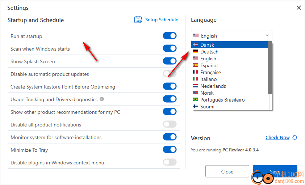Enable Disable all product notifications switch
This screenshot has width=305, height=185.
[170, 124]
